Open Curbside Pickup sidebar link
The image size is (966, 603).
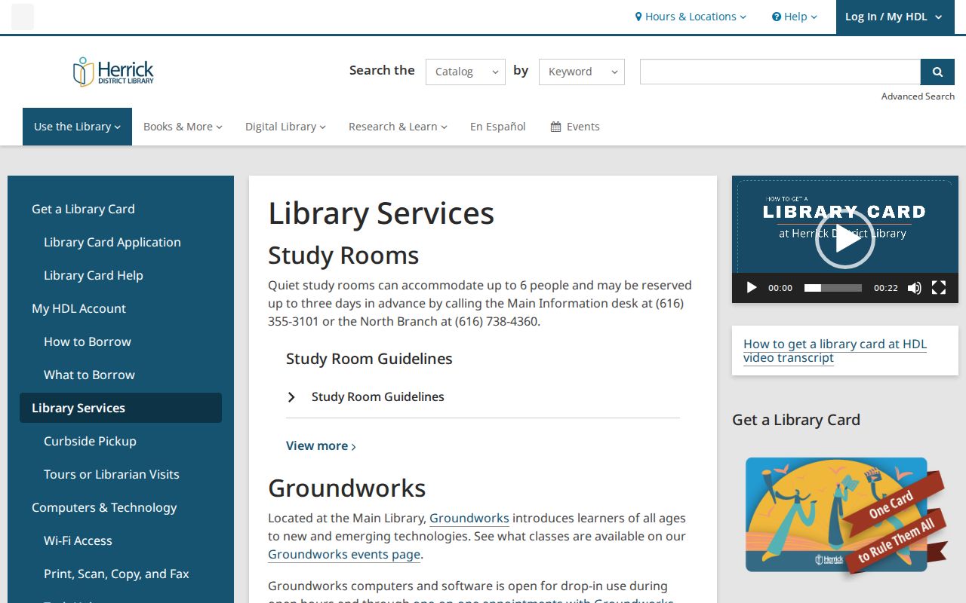point(90,441)
